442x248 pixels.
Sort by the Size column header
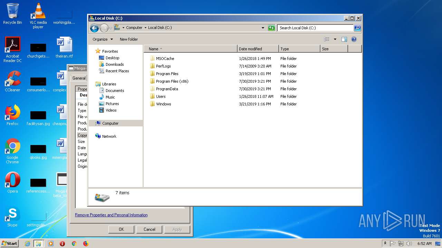[334, 49]
